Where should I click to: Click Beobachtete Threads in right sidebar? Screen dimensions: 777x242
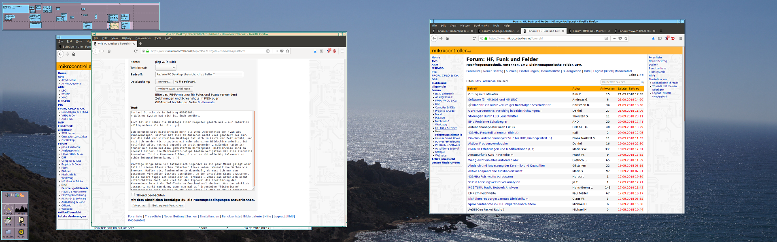(x=665, y=83)
